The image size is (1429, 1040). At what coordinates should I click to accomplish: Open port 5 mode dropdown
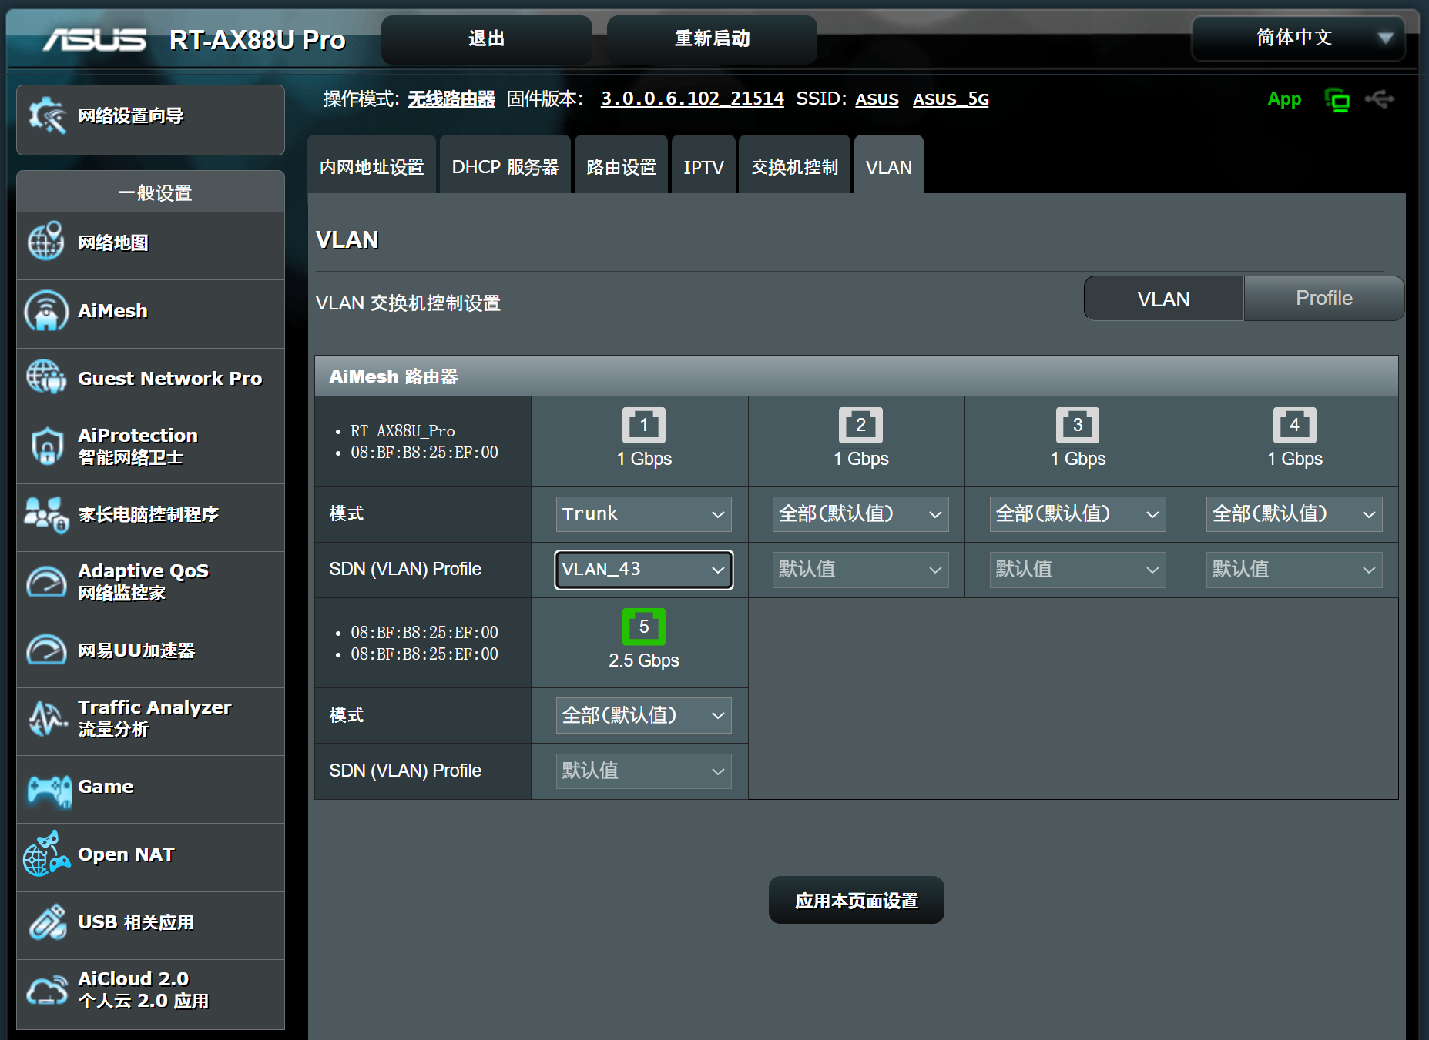tap(643, 715)
